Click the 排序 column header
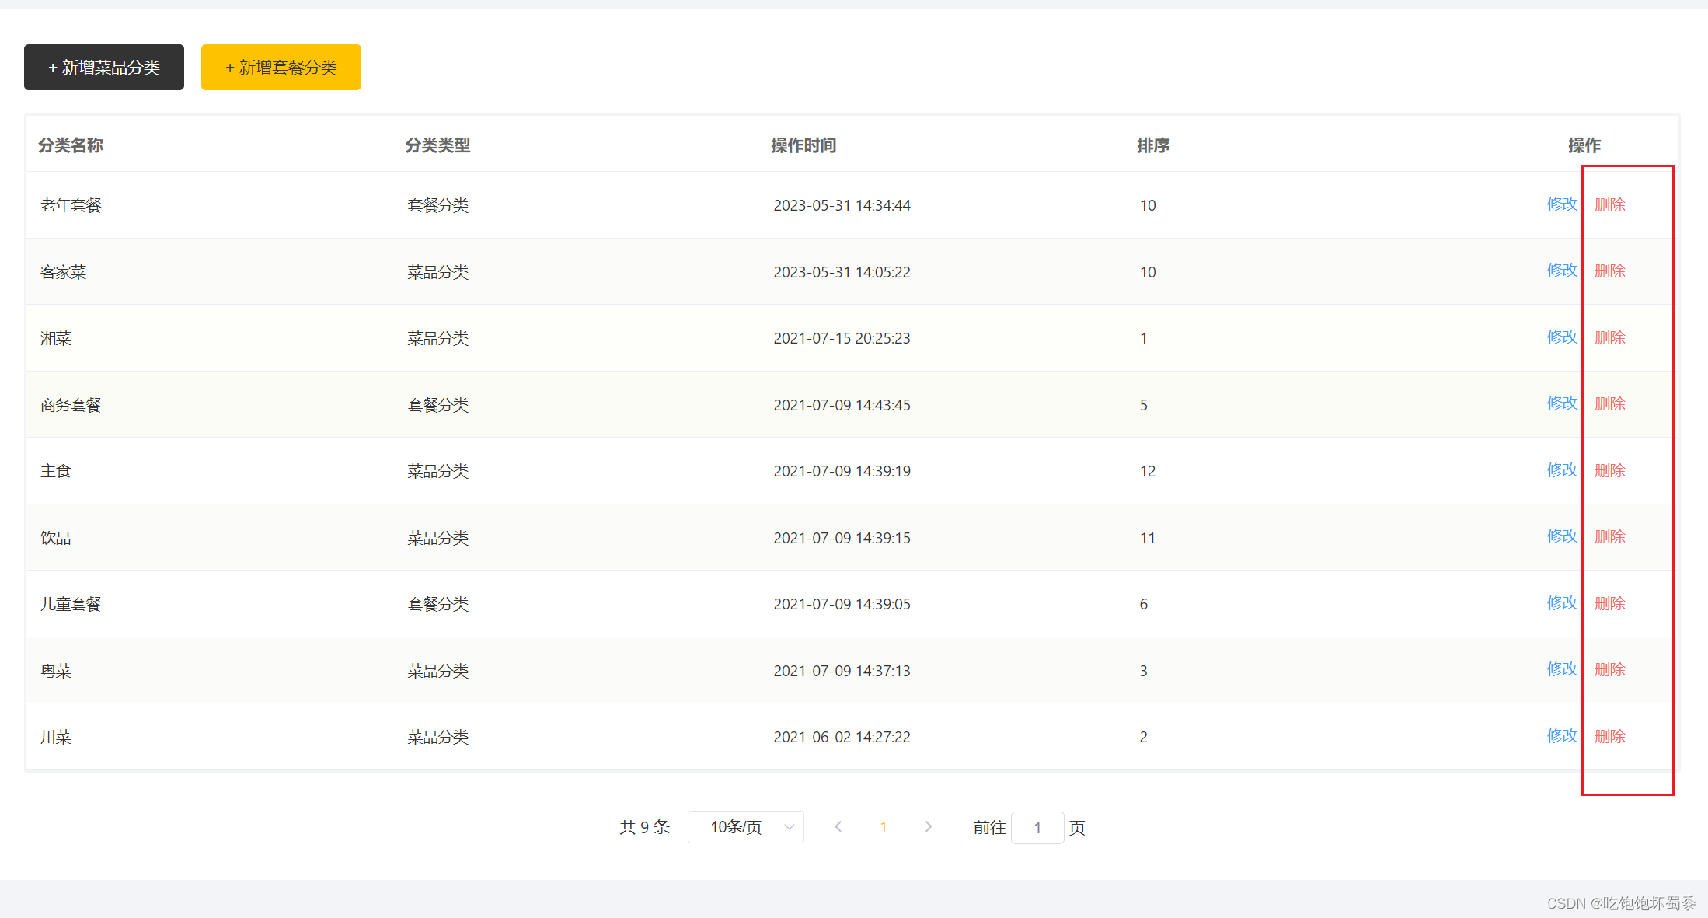This screenshot has width=1708, height=918. pos(1152,145)
